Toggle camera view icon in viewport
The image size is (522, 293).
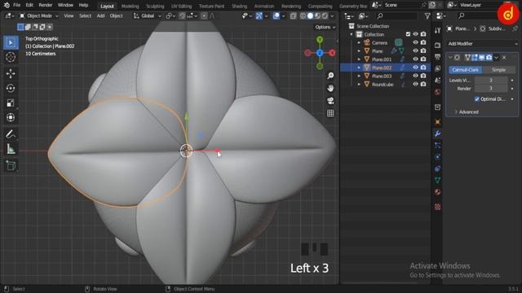pyautogui.click(x=330, y=101)
